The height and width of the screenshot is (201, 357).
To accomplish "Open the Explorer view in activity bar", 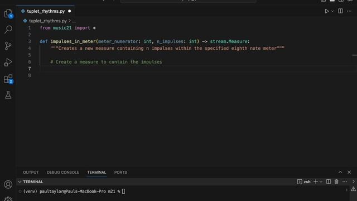I will [x=8, y=13].
